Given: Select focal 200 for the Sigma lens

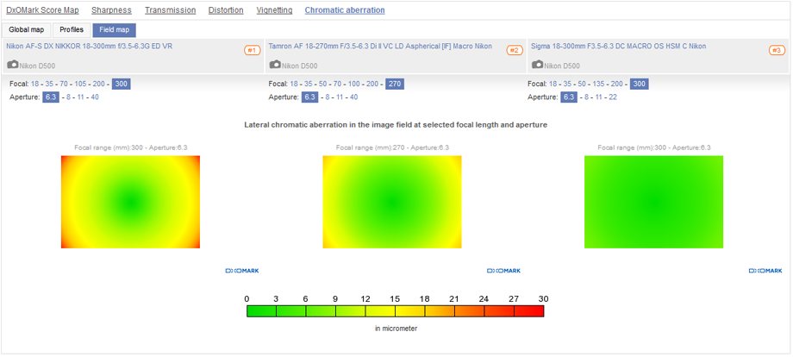Looking at the screenshot, I should pyautogui.click(x=616, y=84).
